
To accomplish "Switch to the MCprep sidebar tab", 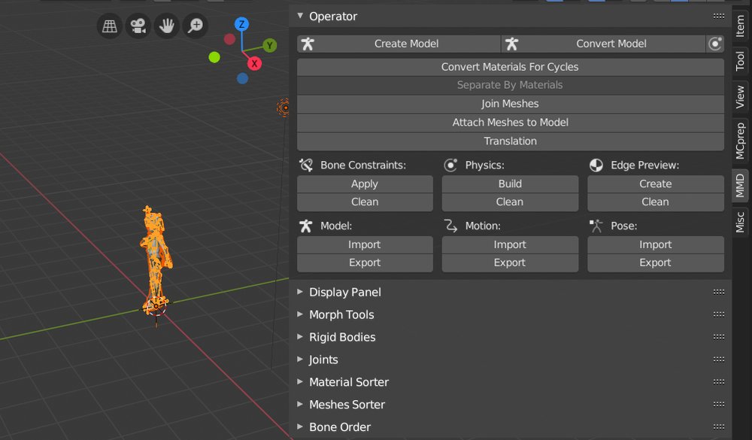I will [x=740, y=138].
